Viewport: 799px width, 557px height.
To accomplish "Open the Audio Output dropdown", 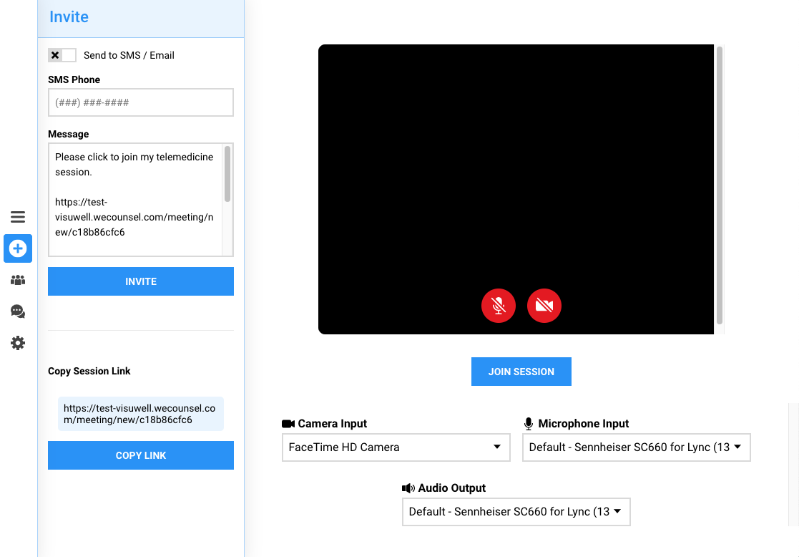I will coord(516,512).
